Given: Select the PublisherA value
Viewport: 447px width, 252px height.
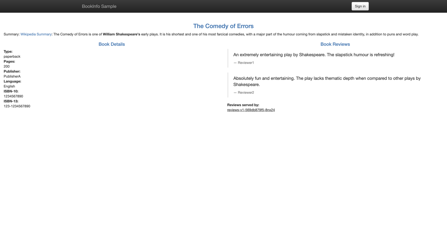Looking at the screenshot, I should pyautogui.click(x=12, y=76).
